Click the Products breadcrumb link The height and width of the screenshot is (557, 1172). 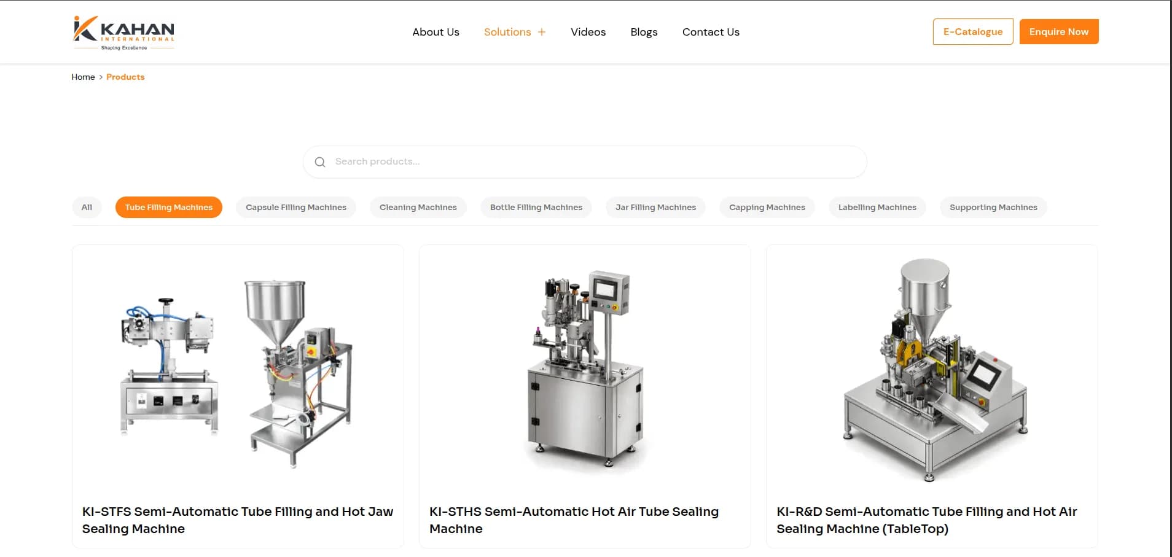[x=125, y=77]
